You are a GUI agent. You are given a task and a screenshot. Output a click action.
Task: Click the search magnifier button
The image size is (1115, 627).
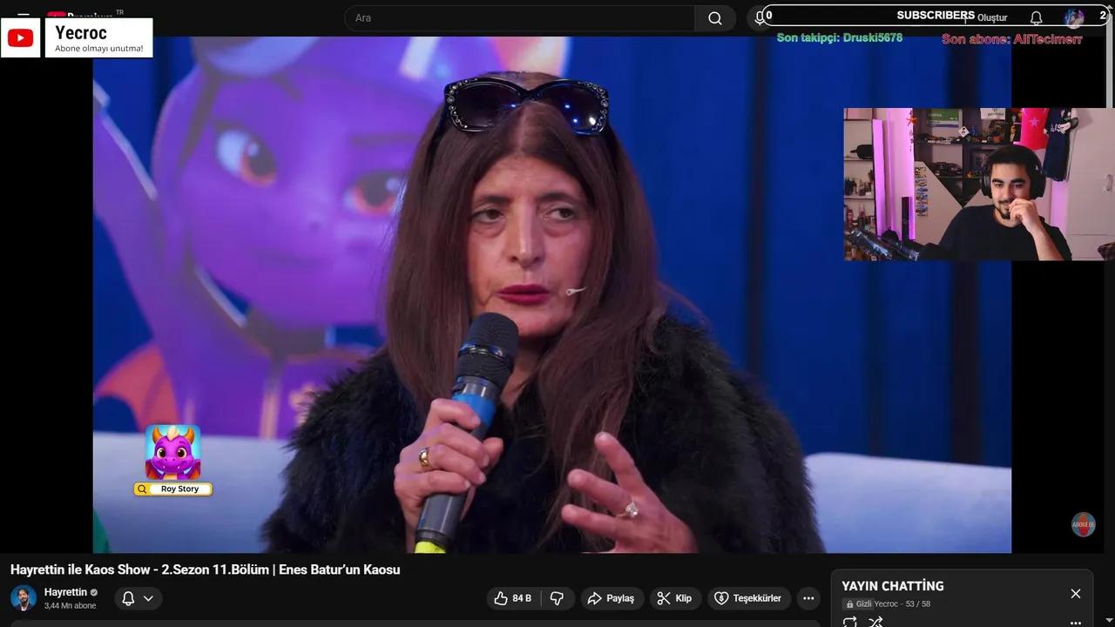[x=715, y=18]
